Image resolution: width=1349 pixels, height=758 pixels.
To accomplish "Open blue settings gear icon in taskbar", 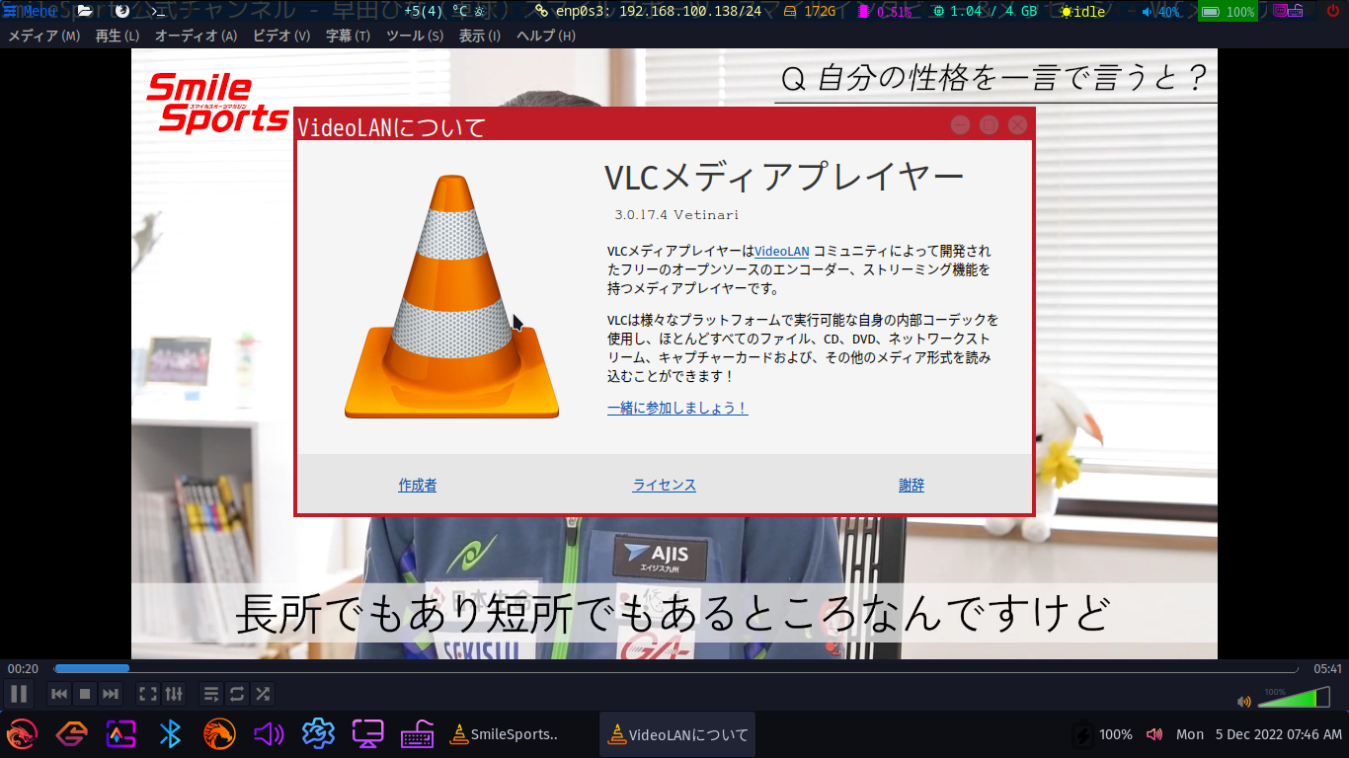I will [x=318, y=734].
